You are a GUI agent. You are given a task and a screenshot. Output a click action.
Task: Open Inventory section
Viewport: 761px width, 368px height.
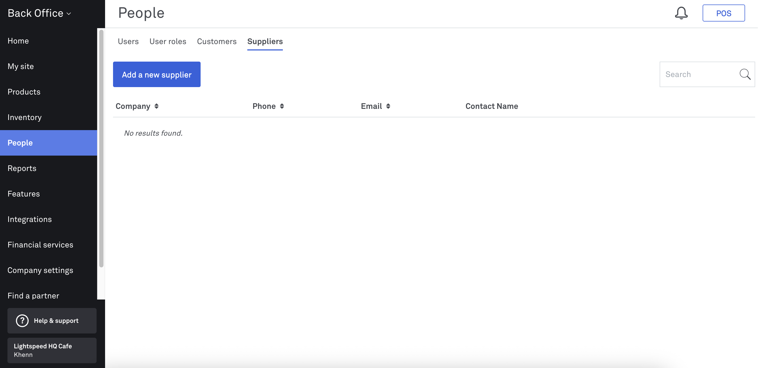pos(49,117)
